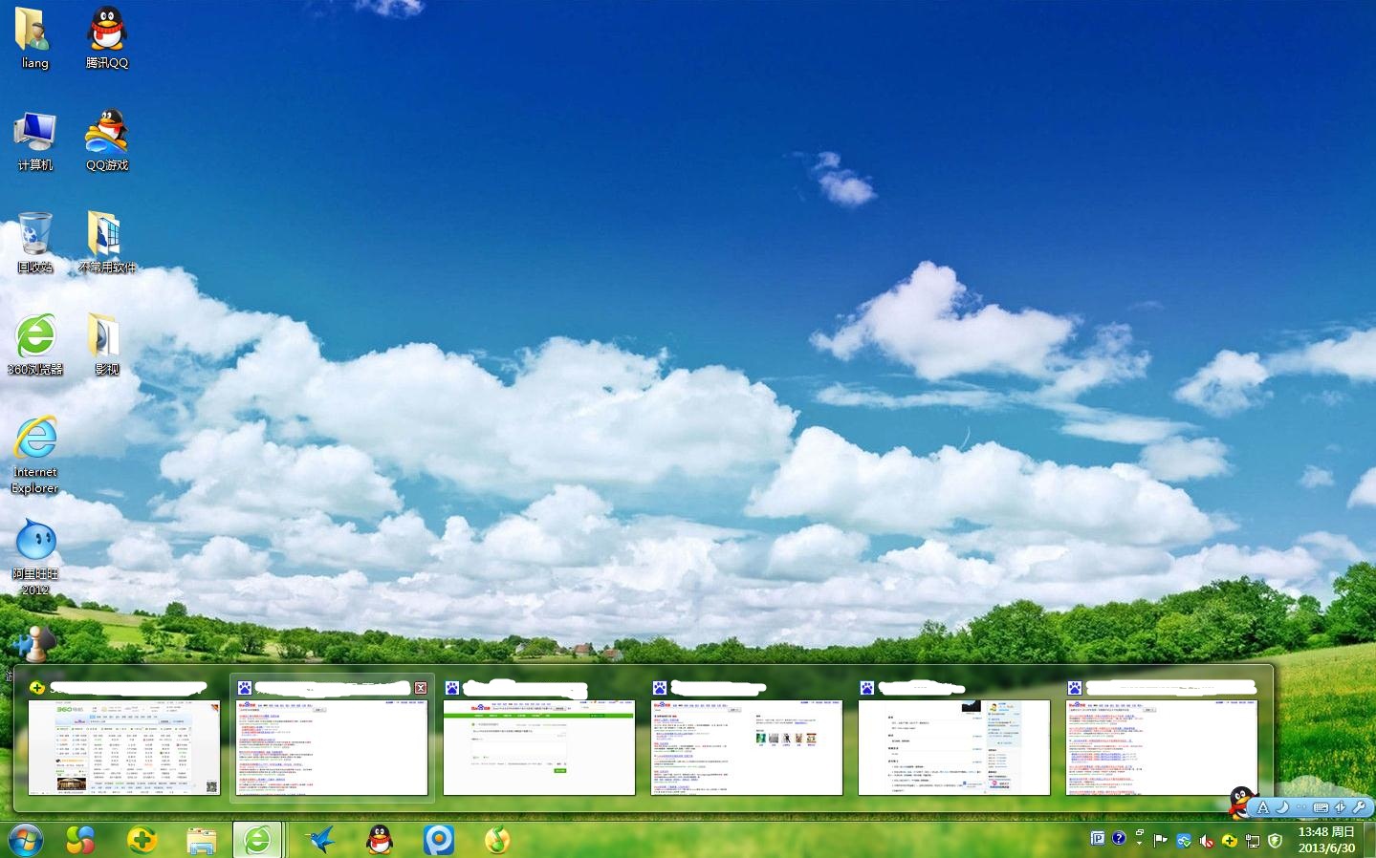
Task: Switch to the 360导航 window preview
Action: pos(123,747)
